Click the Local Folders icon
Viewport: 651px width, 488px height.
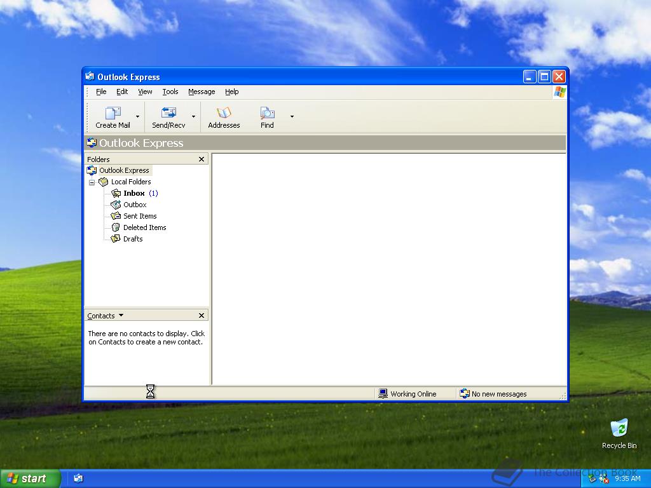point(104,182)
